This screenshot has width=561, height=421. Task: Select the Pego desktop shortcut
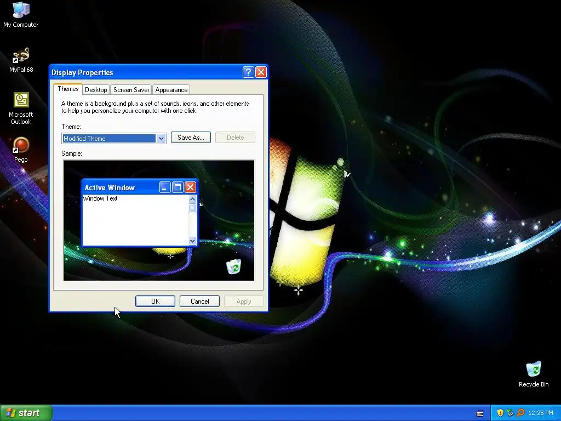(21, 150)
